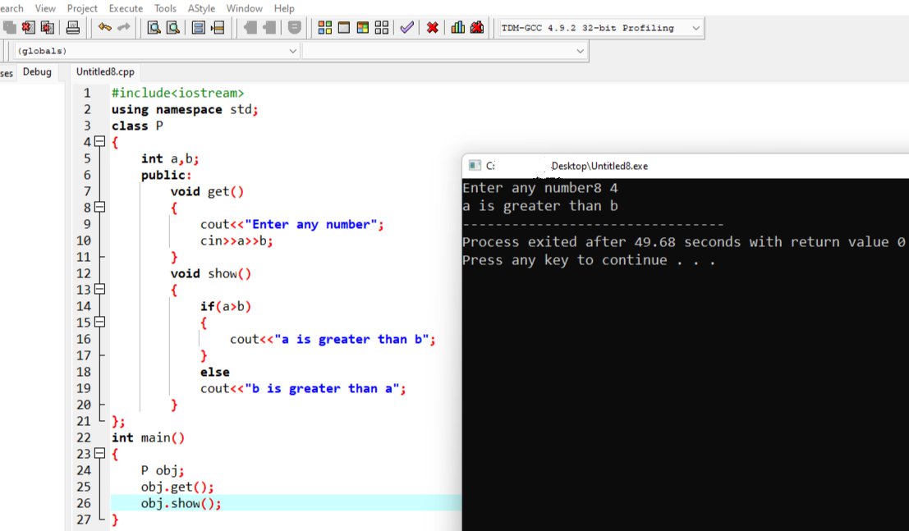Switch to the Debug side tab
This screenshot has height=531, width=909.
coord(37,72)
